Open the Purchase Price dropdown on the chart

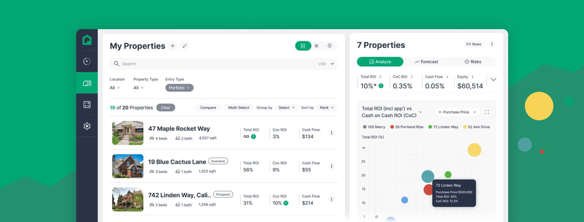457,112
